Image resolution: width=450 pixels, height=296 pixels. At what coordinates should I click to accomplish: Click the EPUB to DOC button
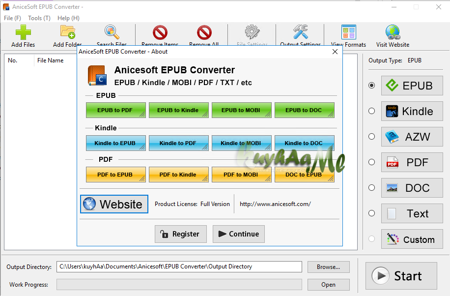[x=304, y=110]
